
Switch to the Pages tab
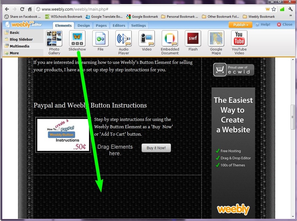[101, 25]
